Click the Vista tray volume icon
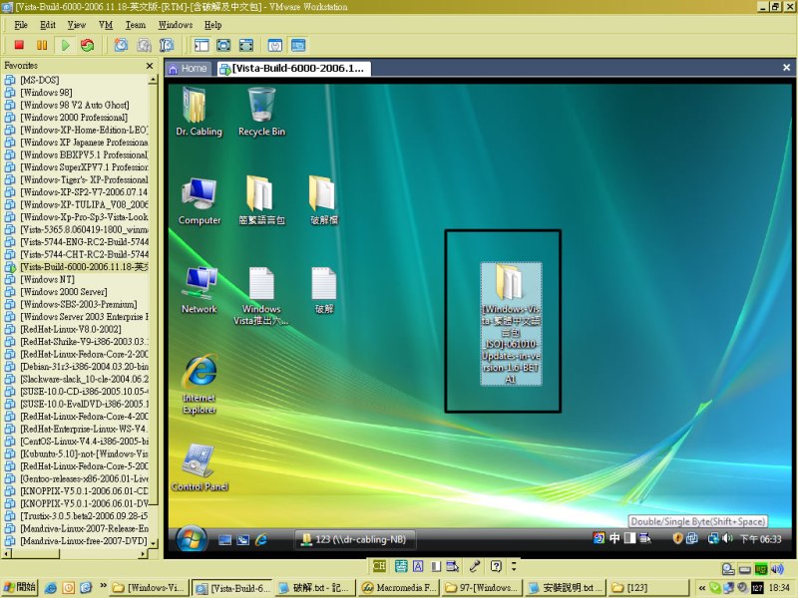 727,538
